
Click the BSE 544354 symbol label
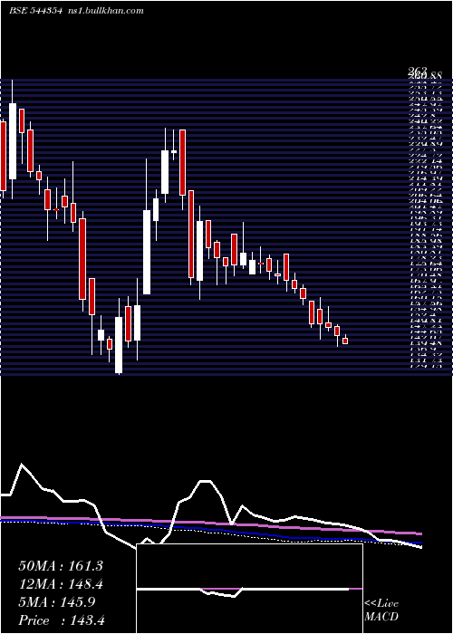[35, 11]
